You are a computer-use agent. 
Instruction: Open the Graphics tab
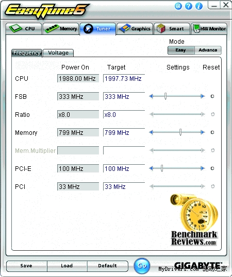tap(135, 29)
